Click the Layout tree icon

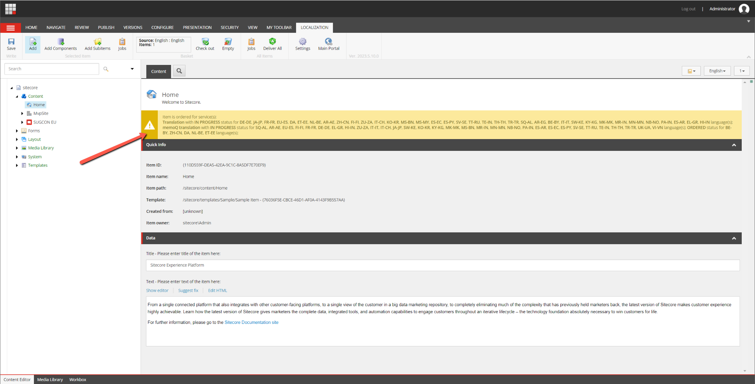pos(24,139)
